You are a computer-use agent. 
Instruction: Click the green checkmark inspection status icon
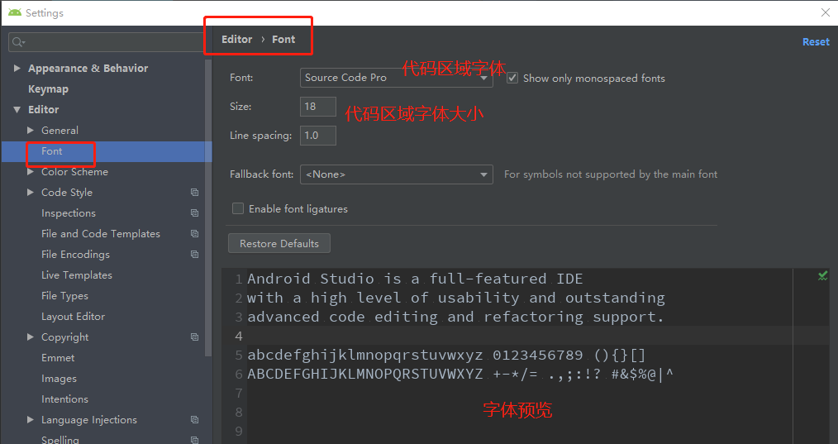click(x=822, y=276)
